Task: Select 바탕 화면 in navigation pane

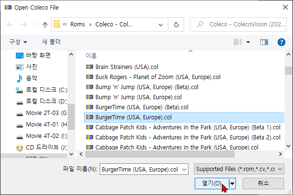Action: click(x=38, y=55)
